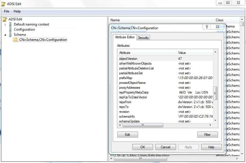Click the Value column header

182,53
